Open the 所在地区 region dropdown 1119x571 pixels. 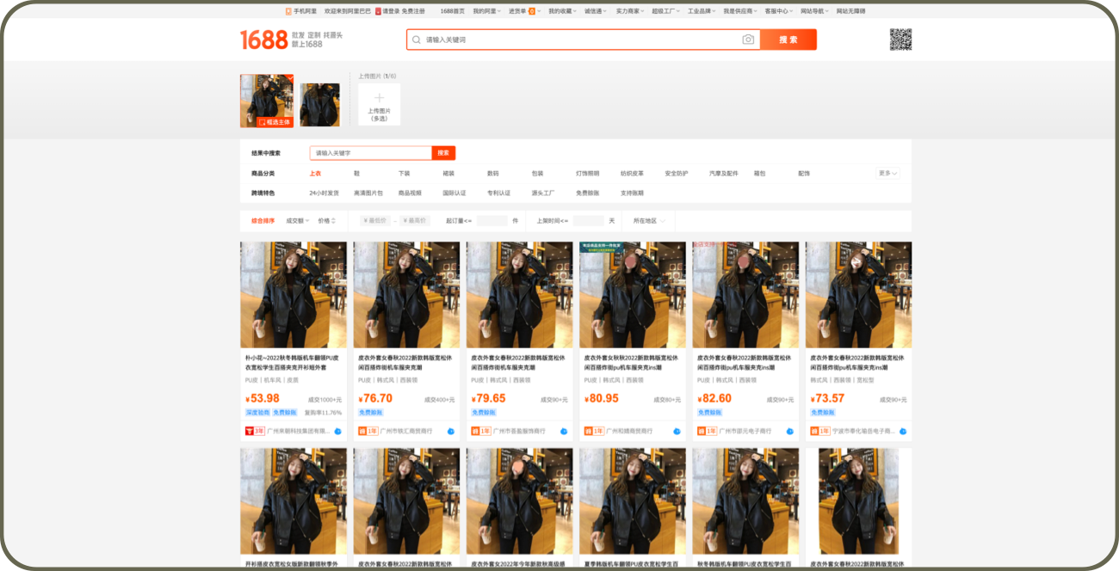[648, 221]
